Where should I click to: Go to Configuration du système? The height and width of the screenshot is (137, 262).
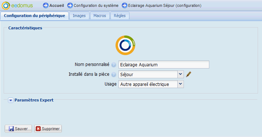pos(96,5)
